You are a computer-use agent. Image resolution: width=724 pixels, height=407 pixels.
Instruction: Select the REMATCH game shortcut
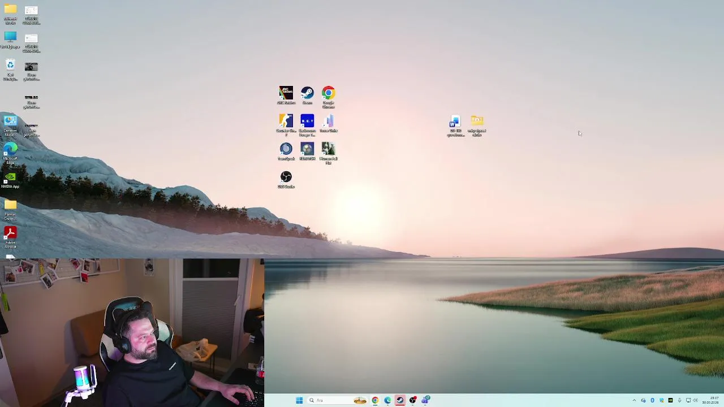pos(307,151)
